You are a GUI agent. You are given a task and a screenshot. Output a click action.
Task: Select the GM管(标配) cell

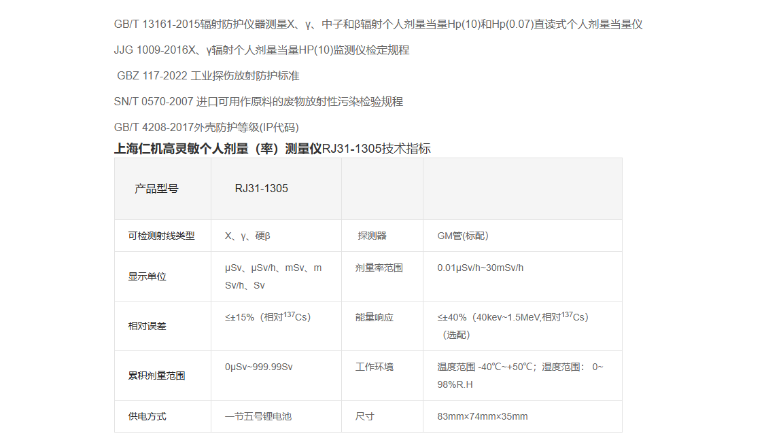pyautogui.click(x=523, y=236)
